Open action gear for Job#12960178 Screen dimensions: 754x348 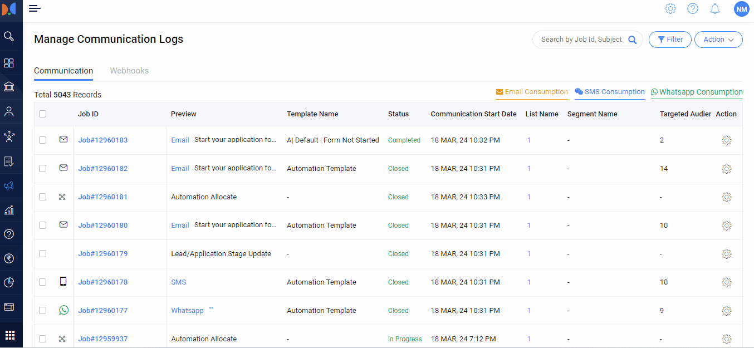(726, 282)
